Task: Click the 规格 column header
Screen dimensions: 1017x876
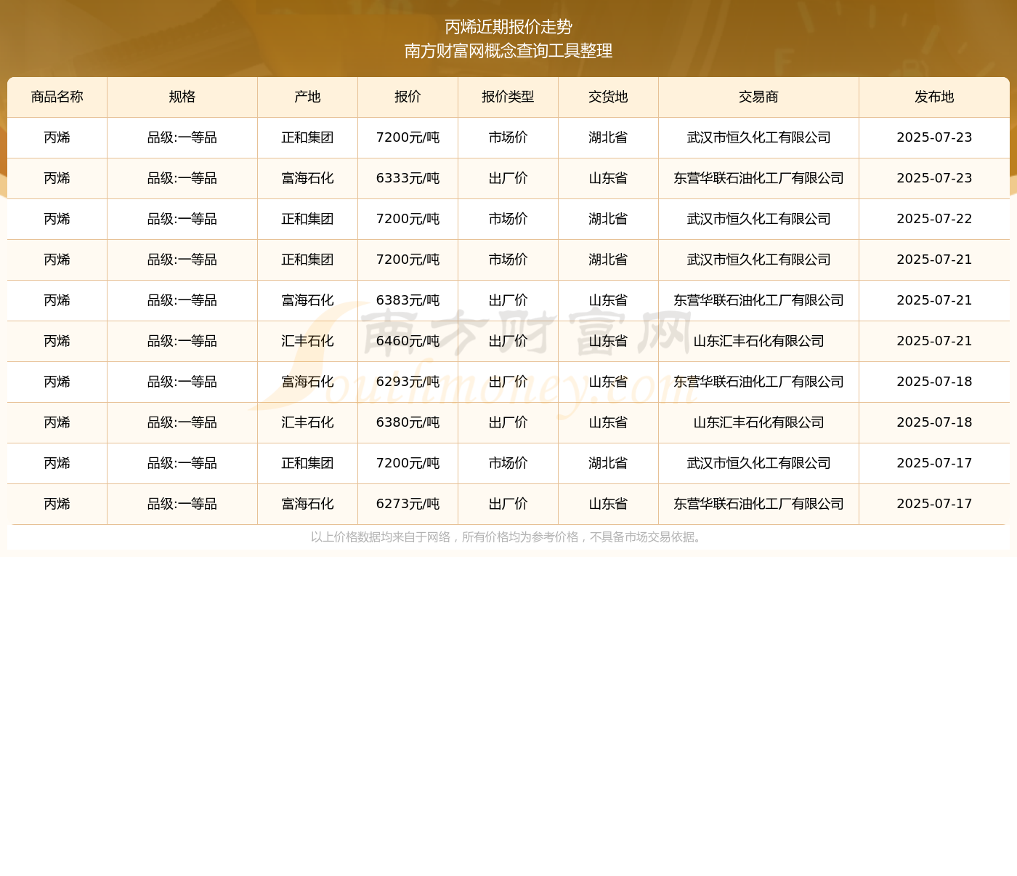Action: pyautogui.click(x=182, y=97)
